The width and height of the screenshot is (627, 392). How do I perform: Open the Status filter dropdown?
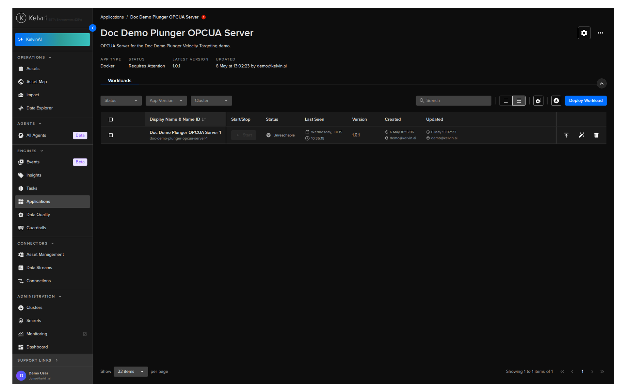pyautogui.click(x=121, y=101)
